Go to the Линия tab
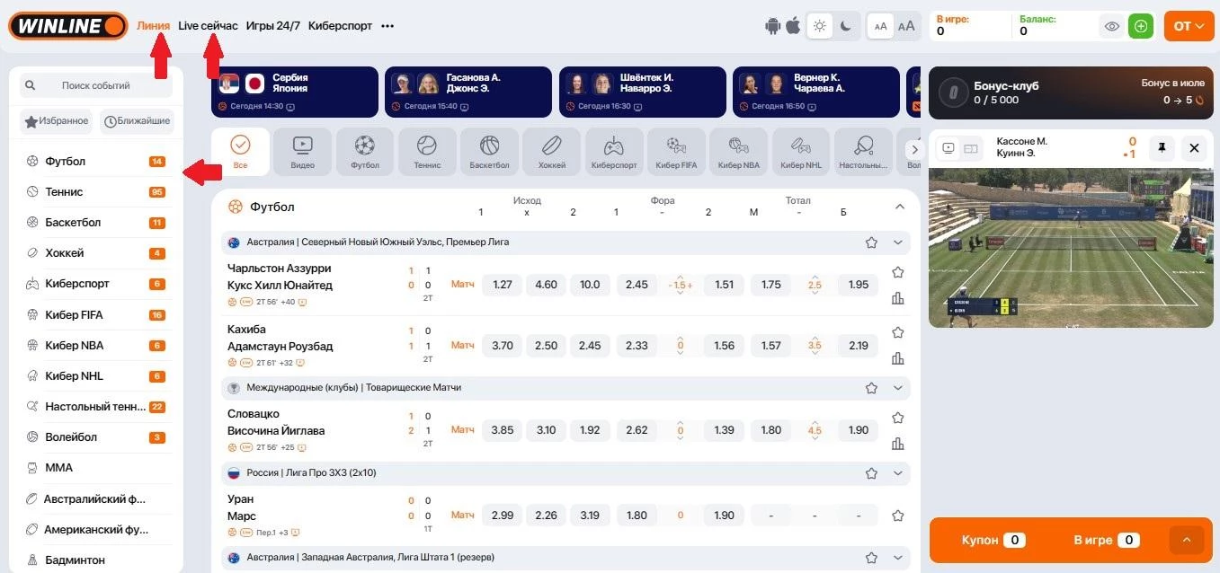The image size is (1220, 573). [154, 25]
